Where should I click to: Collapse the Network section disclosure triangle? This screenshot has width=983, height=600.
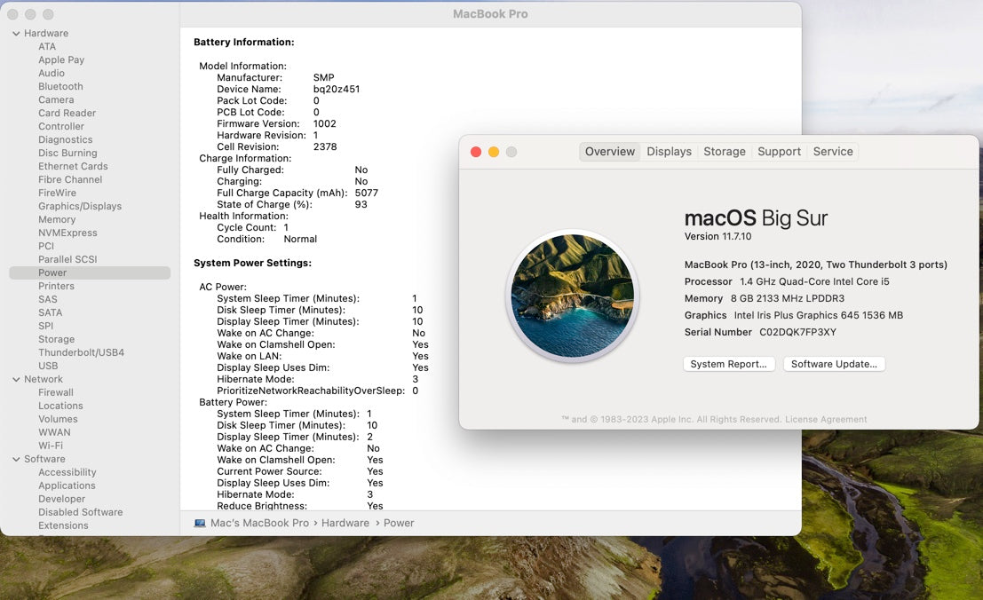[16, 380]
